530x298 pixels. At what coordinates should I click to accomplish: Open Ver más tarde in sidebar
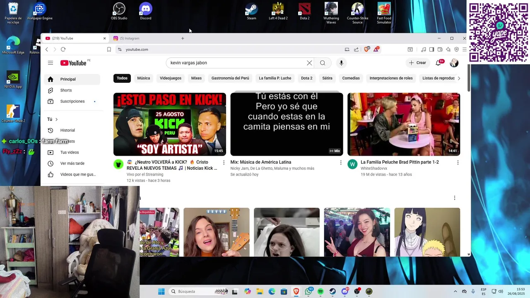click(x=72, y=163)
